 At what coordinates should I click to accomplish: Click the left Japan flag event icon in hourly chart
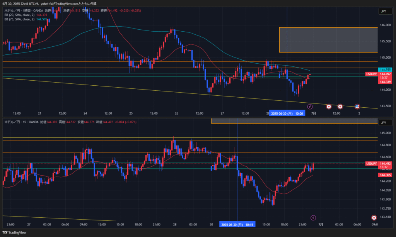click(x=329, y=107)
